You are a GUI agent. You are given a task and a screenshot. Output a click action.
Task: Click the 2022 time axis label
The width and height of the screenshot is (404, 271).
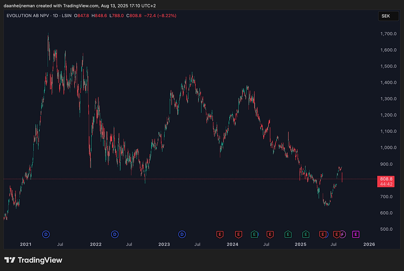96,244
